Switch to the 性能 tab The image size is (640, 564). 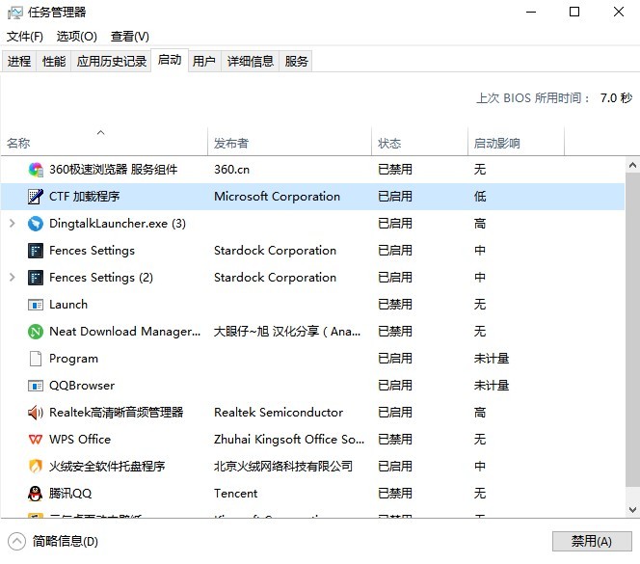coord(53,62)
